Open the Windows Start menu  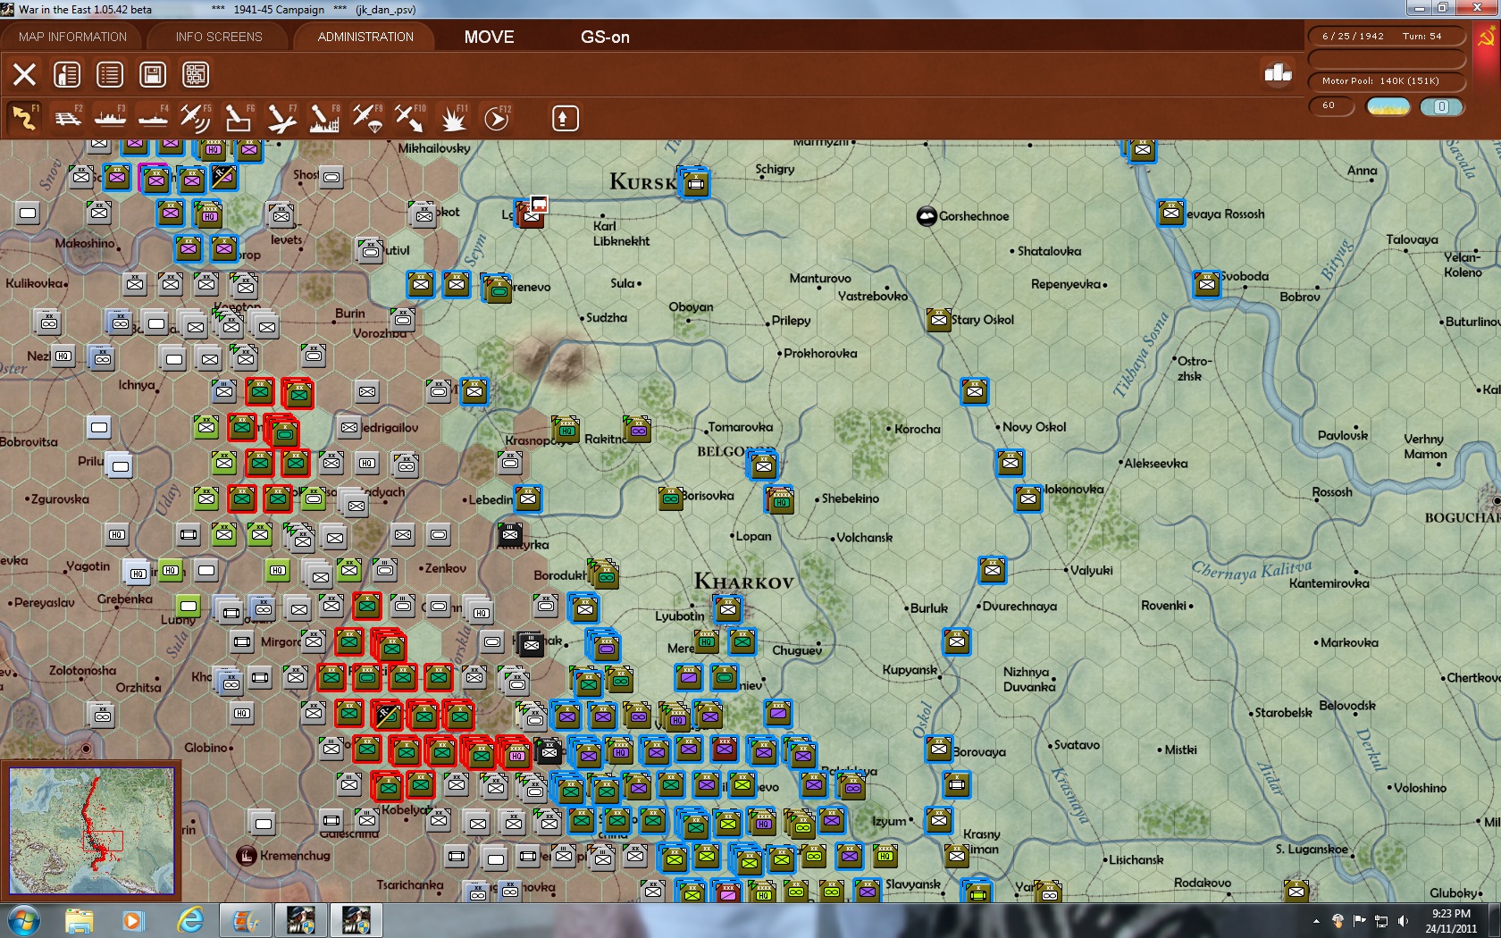pyautogui.click(x=23, y=920)
